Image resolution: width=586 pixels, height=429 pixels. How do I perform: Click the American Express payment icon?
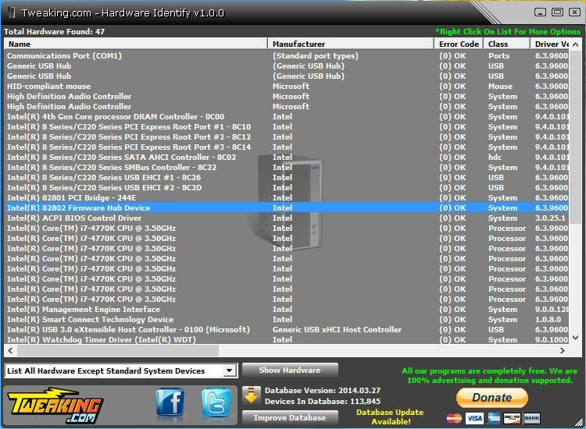click(x=494, y=418)
